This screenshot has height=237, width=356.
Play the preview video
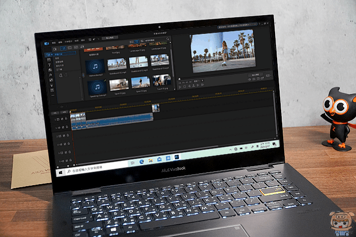(x=180, y=87)
